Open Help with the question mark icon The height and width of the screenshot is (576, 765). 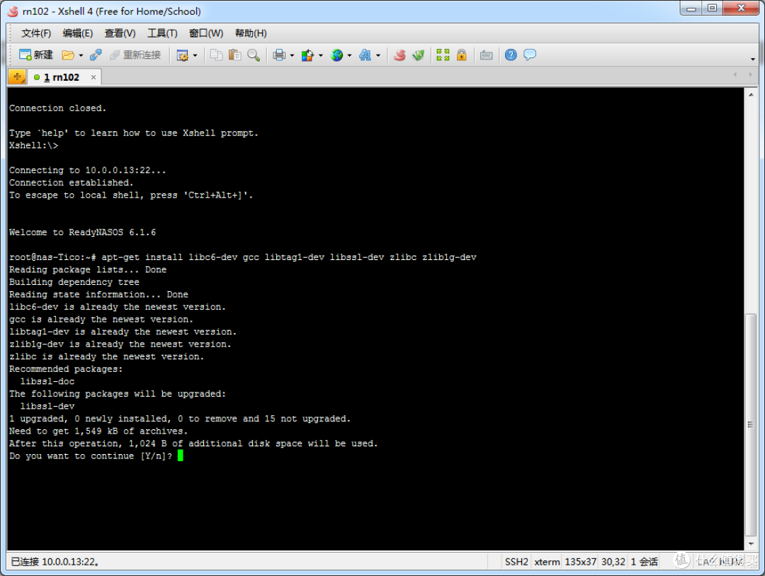pos(511,55)
